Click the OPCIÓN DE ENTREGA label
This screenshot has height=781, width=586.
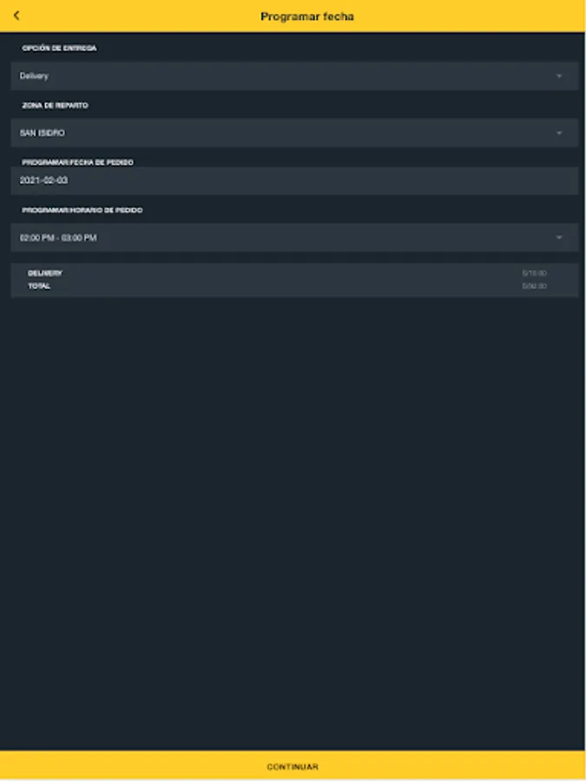[x=59, y=49]
